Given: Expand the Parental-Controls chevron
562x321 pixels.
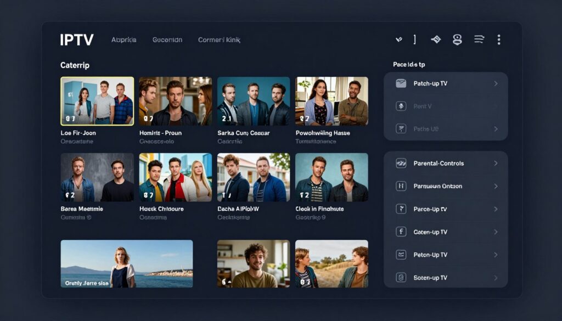Looking at the screenshot, I should 496,164.
